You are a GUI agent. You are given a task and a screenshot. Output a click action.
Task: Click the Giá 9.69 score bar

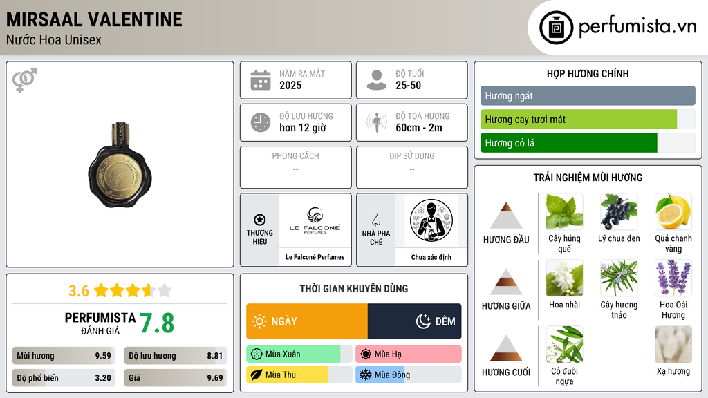(x=176, y=378)
